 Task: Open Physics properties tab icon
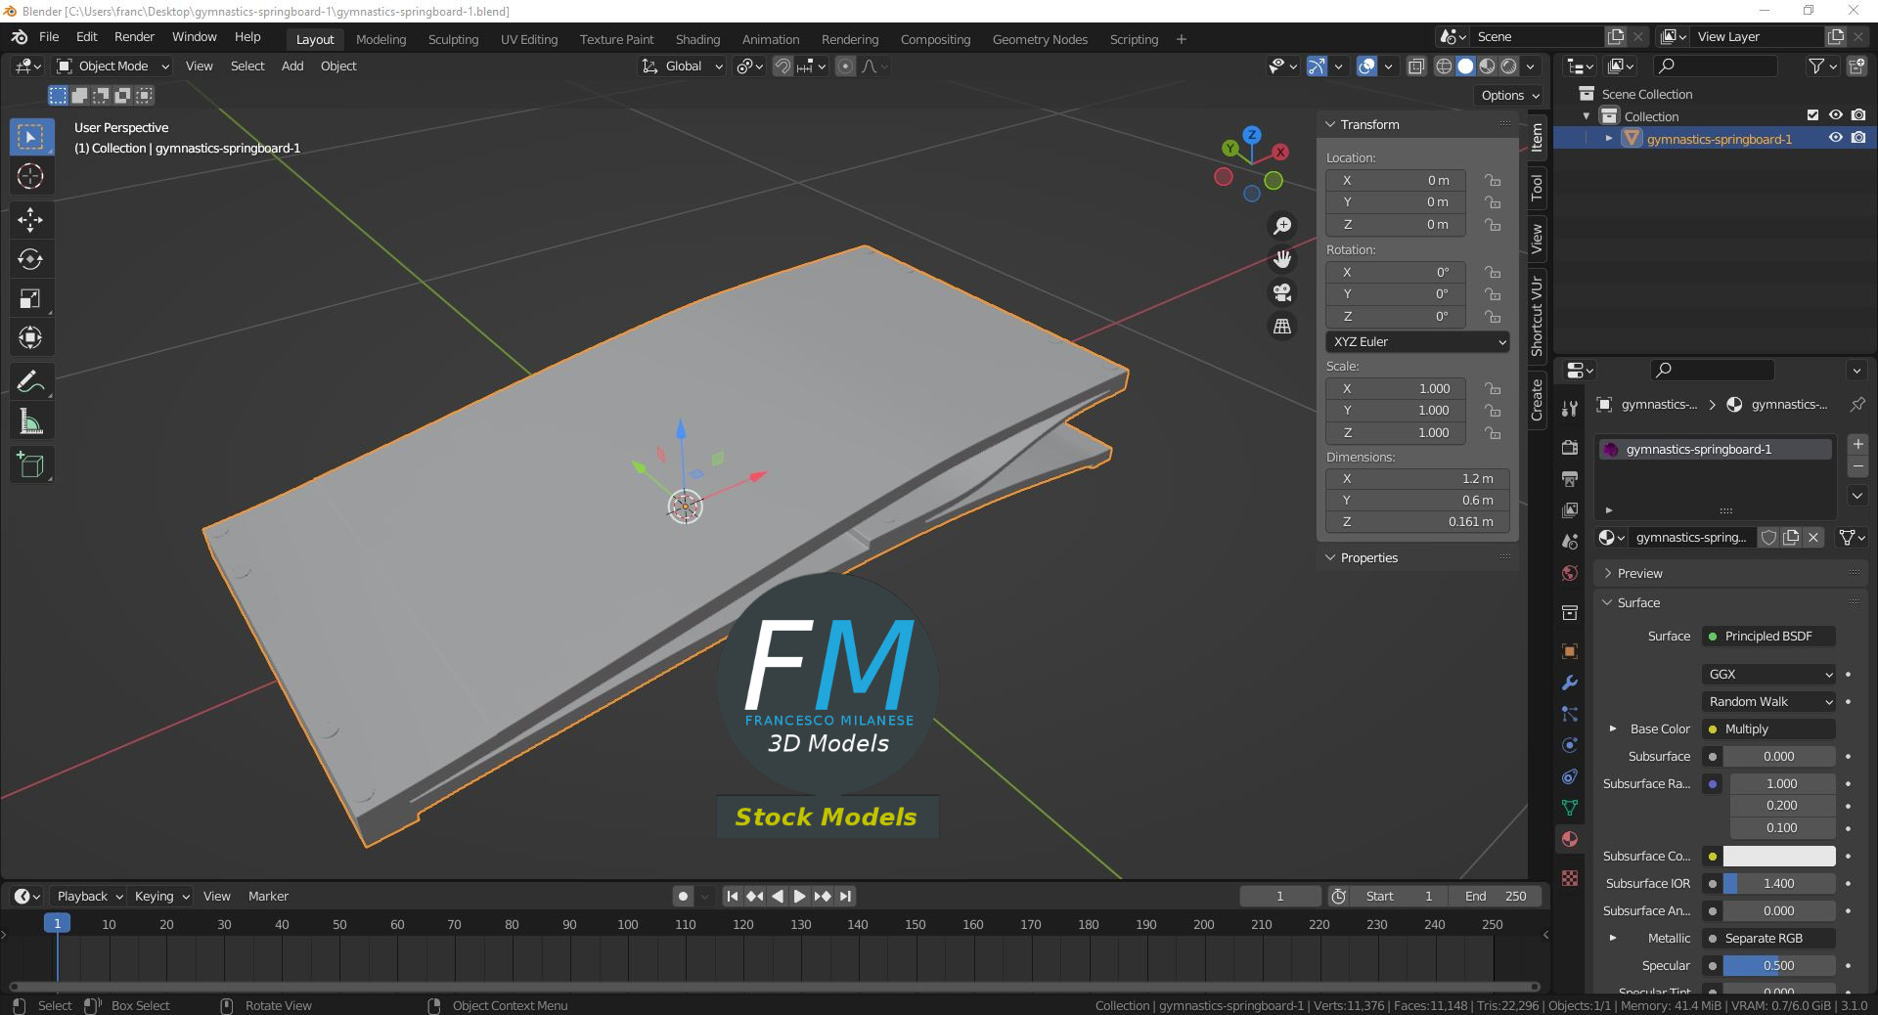point(1570,745)
